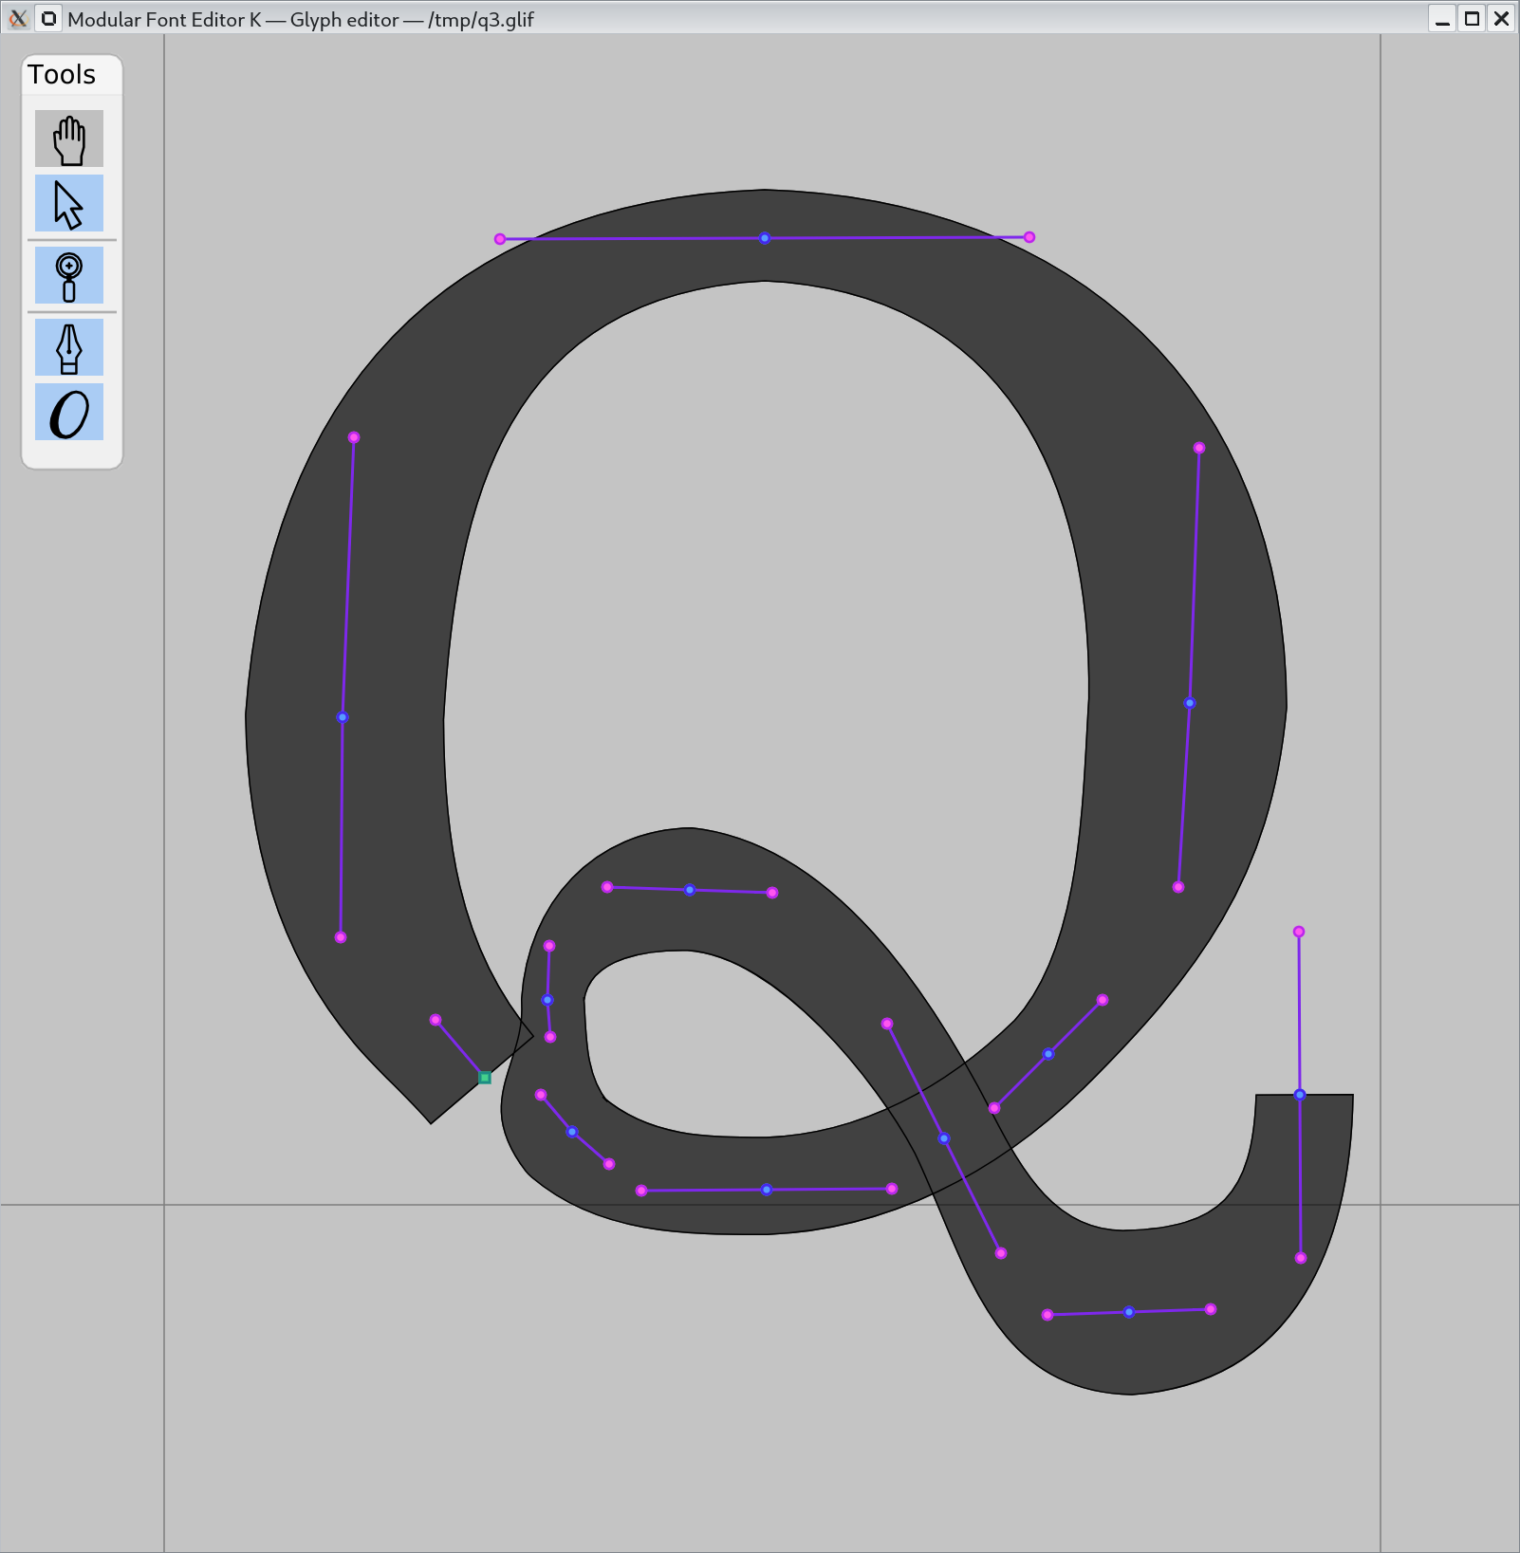This screenshot has height=1553, width=1520.
Task: Select the hand pan tool
Action: 69,139
